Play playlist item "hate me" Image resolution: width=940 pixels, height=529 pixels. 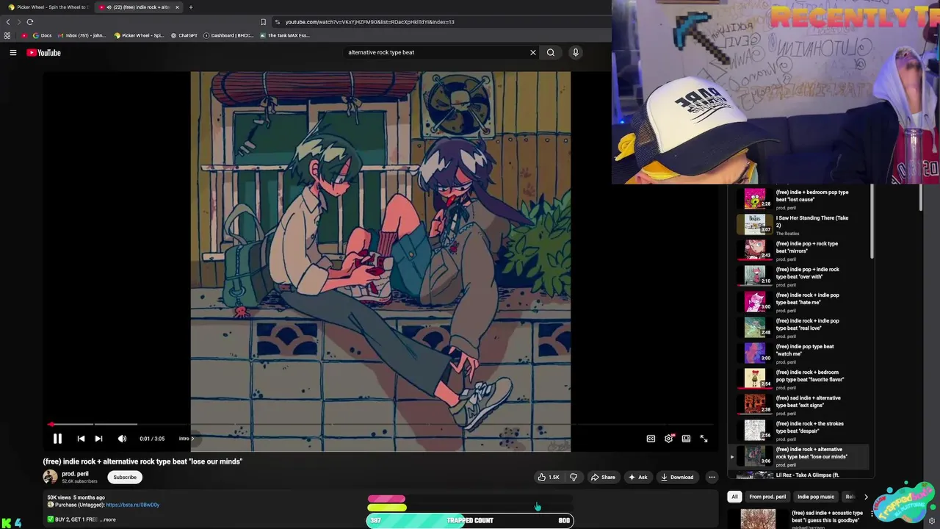click(x=798, y=302)
